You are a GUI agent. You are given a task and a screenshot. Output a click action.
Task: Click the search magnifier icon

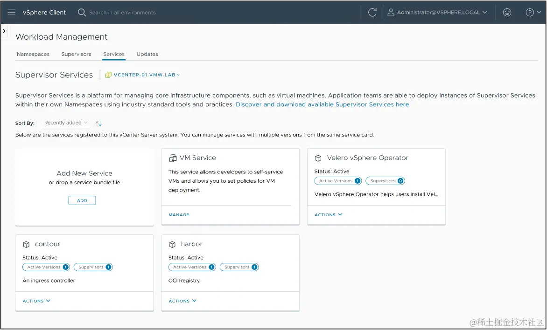82,13
